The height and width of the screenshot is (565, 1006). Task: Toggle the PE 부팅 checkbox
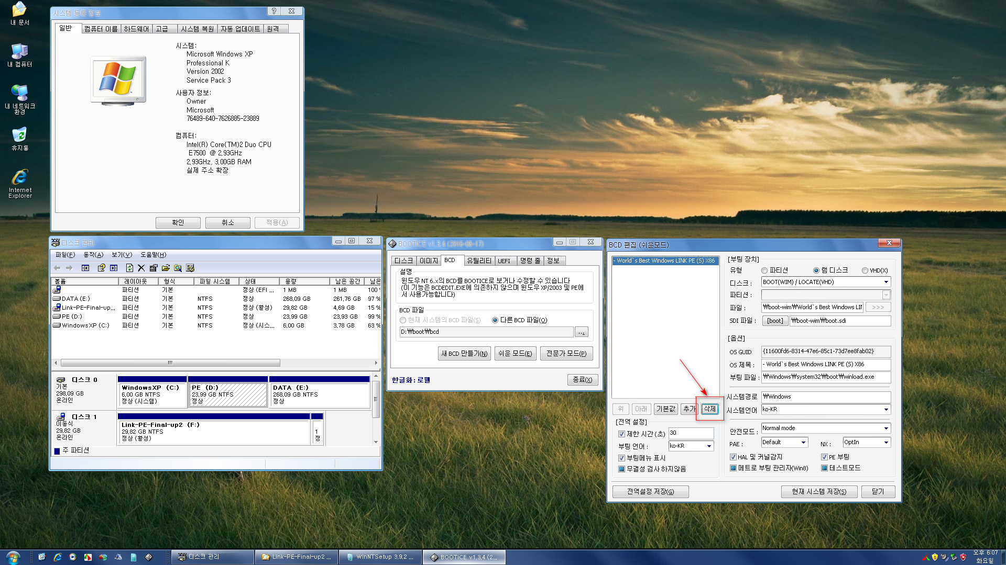click(x=824, y=457)
